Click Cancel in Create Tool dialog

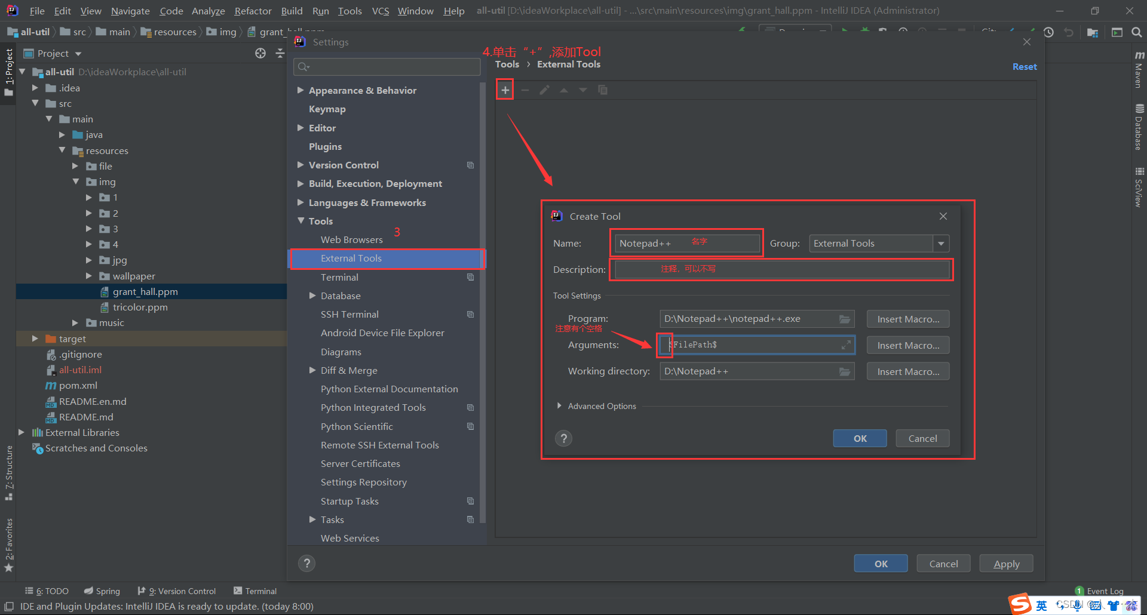point(922,438)
